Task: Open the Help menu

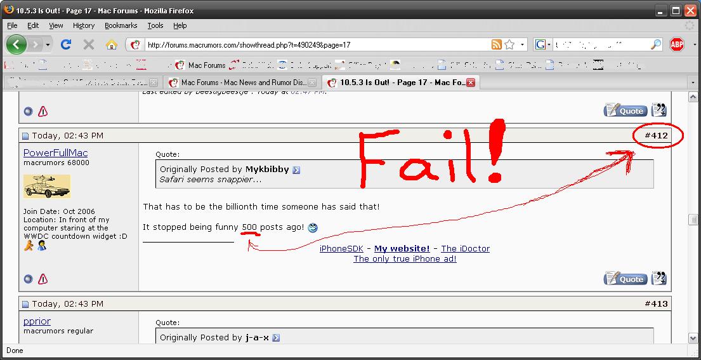Action: tap(180, 25)
